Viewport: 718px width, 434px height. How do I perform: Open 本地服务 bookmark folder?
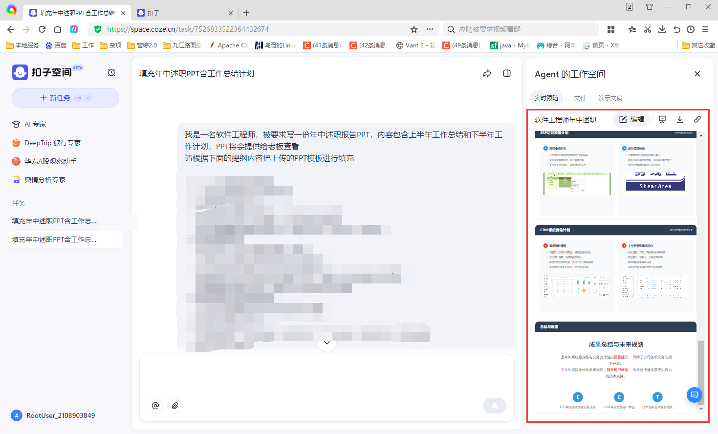[22, 45]
